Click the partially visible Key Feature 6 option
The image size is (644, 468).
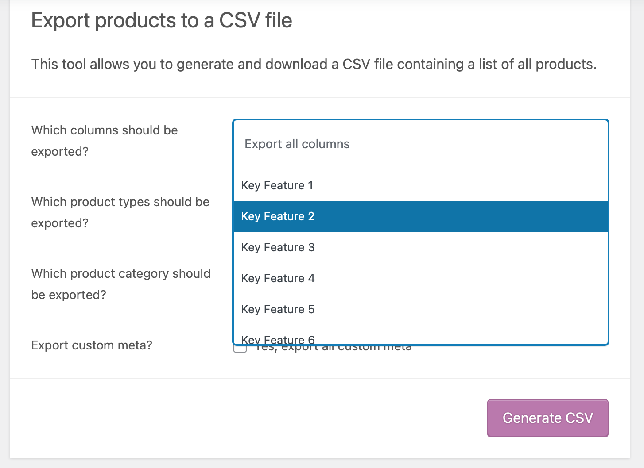[x=278, y=339]
